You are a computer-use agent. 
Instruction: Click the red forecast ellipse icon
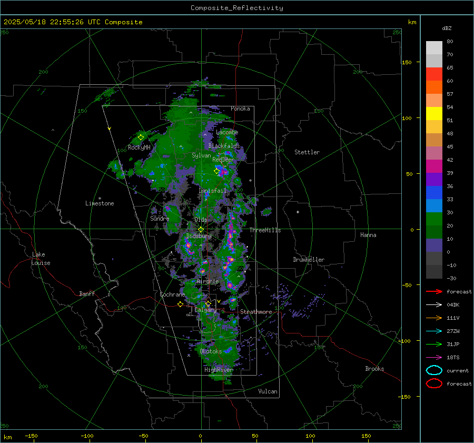click(x=434, y=383)
